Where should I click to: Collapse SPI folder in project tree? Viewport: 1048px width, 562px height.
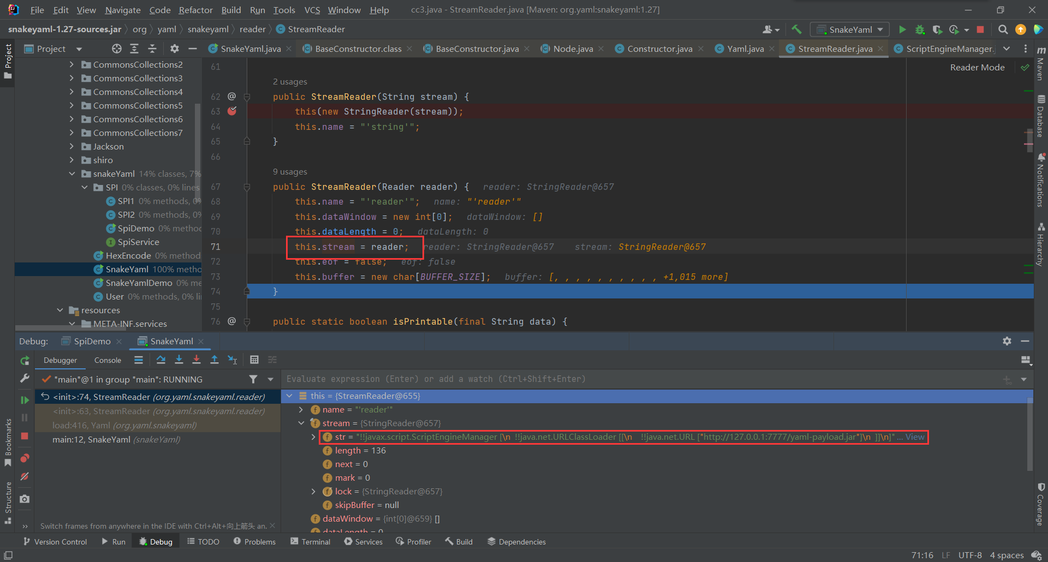[84, 187]
